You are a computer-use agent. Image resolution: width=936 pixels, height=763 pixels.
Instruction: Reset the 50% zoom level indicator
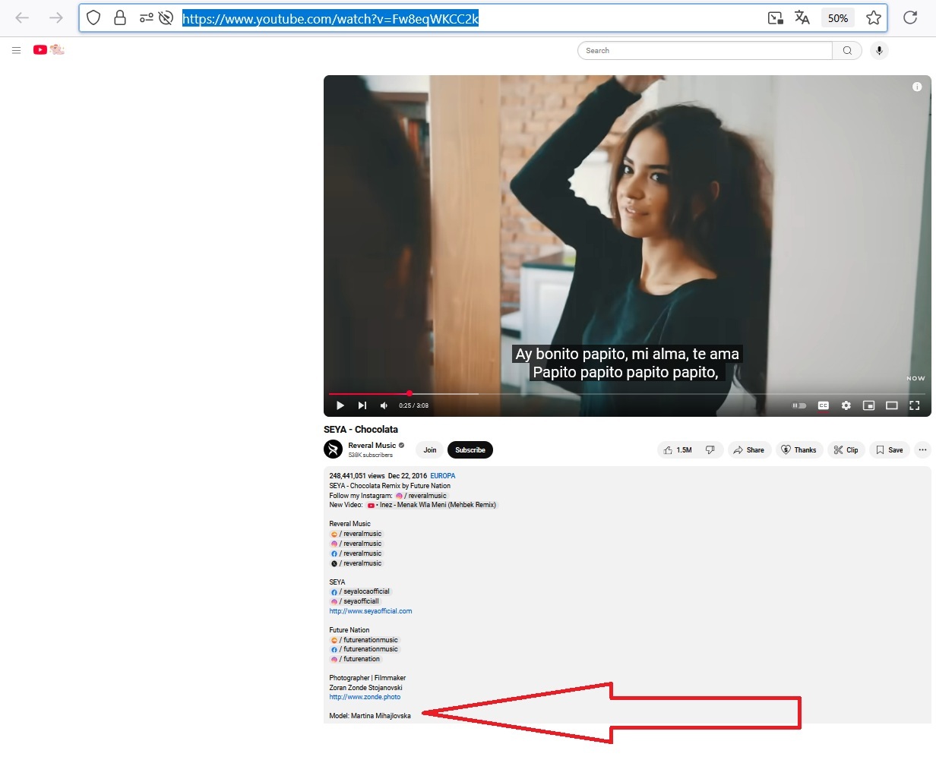tap(838, 18)
